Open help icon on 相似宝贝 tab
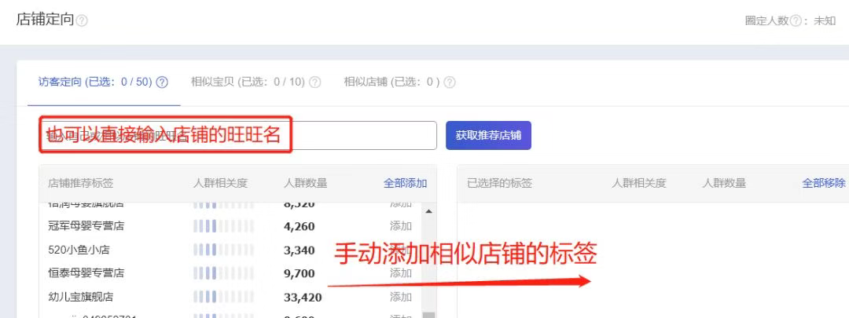The height and width of the screenshot is (318, 849). pos(315,82)
